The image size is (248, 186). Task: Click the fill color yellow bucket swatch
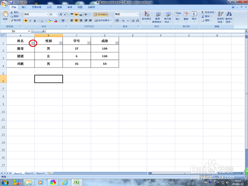49,21
